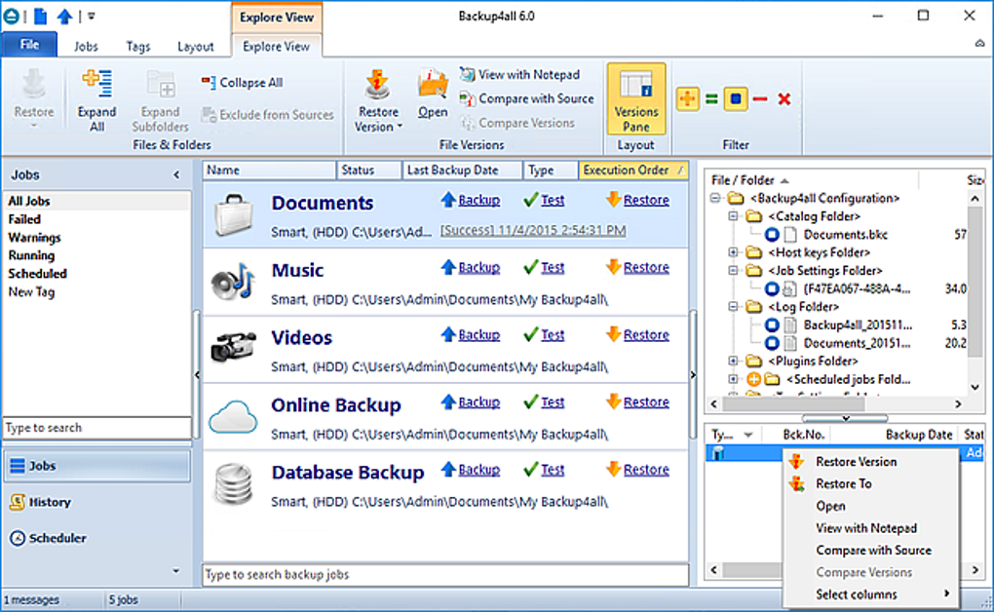Image resolution: width=994 pixels, height=612 pixels.
Task: Click the Online Backup cloud icon
Action: (x=233, y=417)
